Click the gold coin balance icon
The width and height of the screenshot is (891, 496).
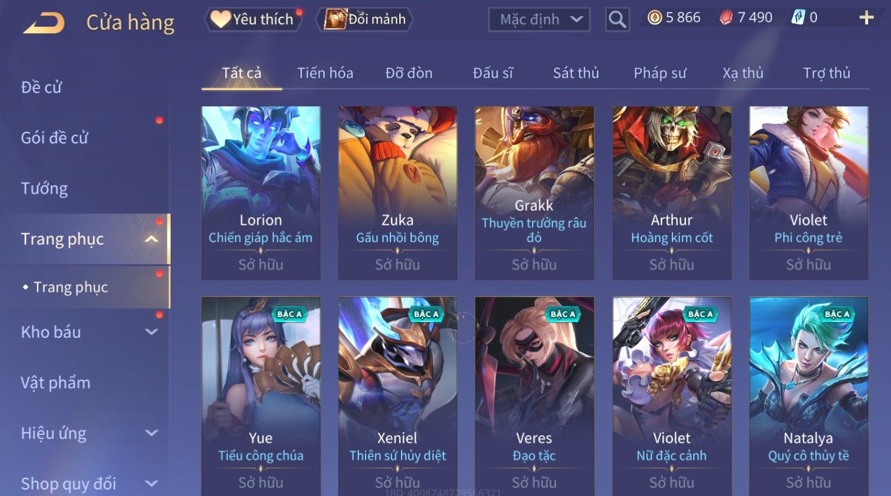[x=655, y=18]
